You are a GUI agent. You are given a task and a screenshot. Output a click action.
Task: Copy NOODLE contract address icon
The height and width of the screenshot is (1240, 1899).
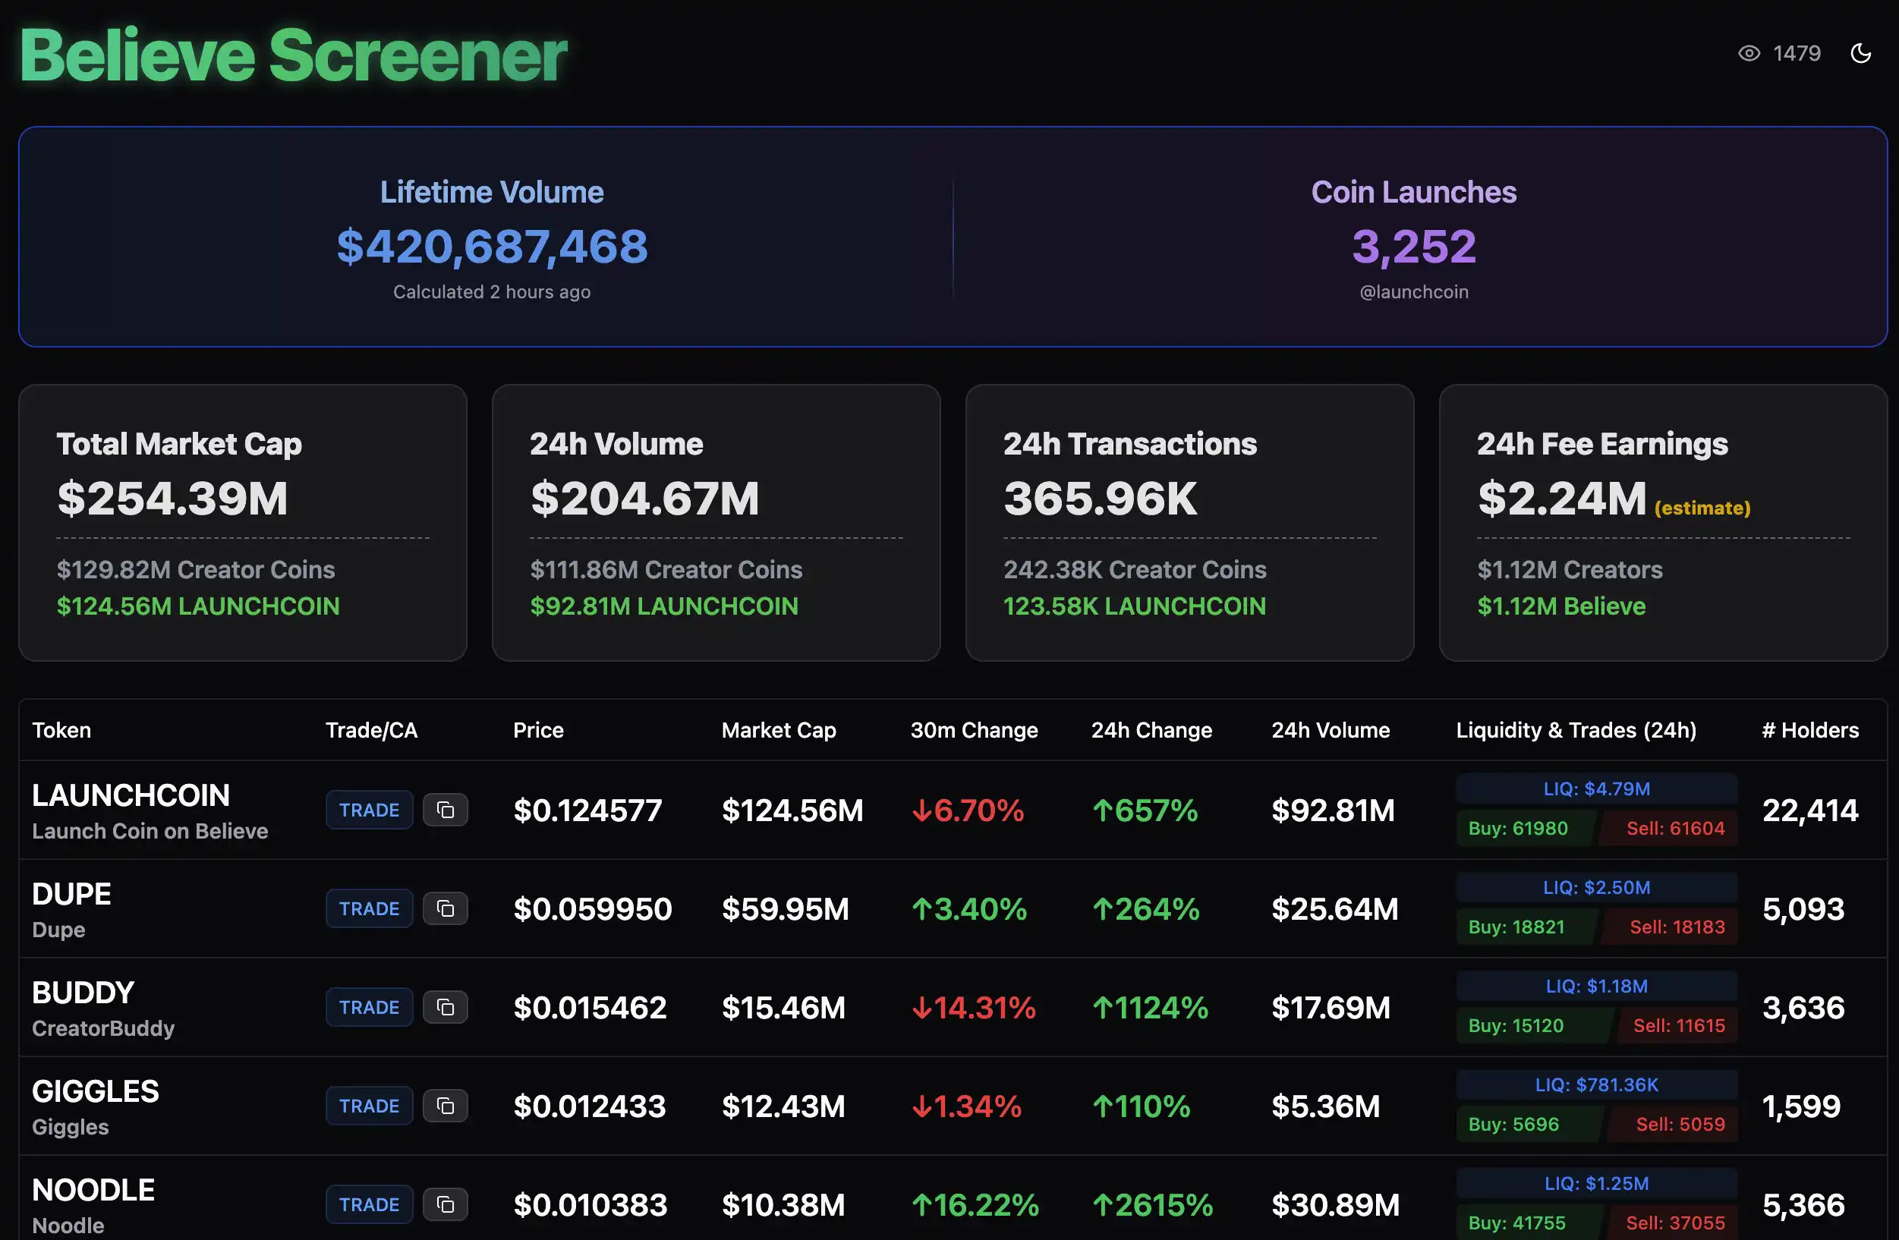[x=446, y=1204]
